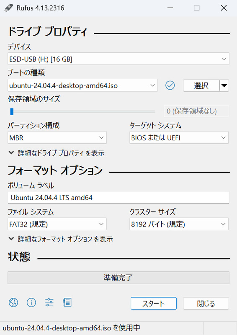Screen dimensions: 237x335
Task: Click the 選択 button
Action: click(x=201, y=85)
